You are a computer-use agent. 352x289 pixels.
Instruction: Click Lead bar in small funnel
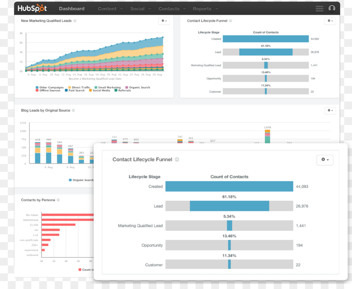pos(266,52)
